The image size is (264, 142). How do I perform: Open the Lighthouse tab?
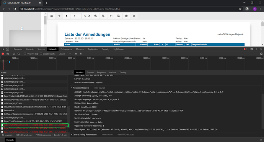pos(119,49)
